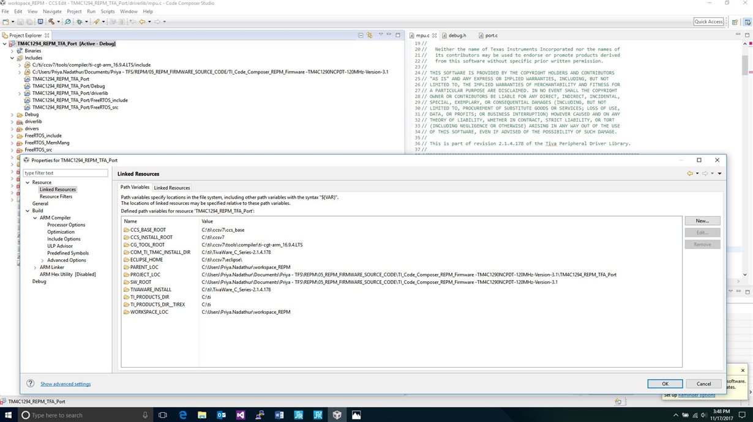Click the type filter text field

(66, 173)
